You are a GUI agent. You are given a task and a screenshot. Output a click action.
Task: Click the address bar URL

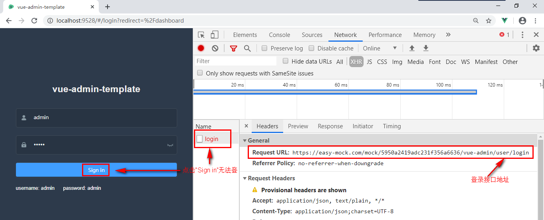pos(120,21)
